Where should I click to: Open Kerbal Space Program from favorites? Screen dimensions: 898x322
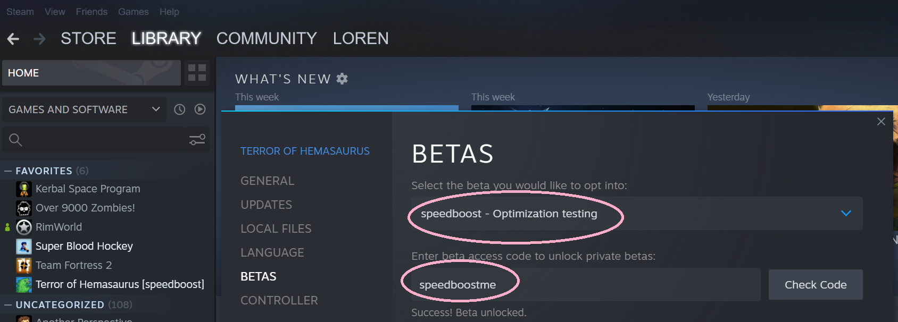point(88,189)
